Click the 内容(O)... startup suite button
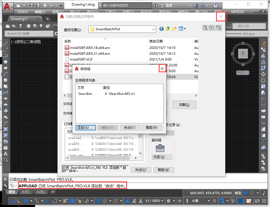270x207 pixels. click(162, 157)
